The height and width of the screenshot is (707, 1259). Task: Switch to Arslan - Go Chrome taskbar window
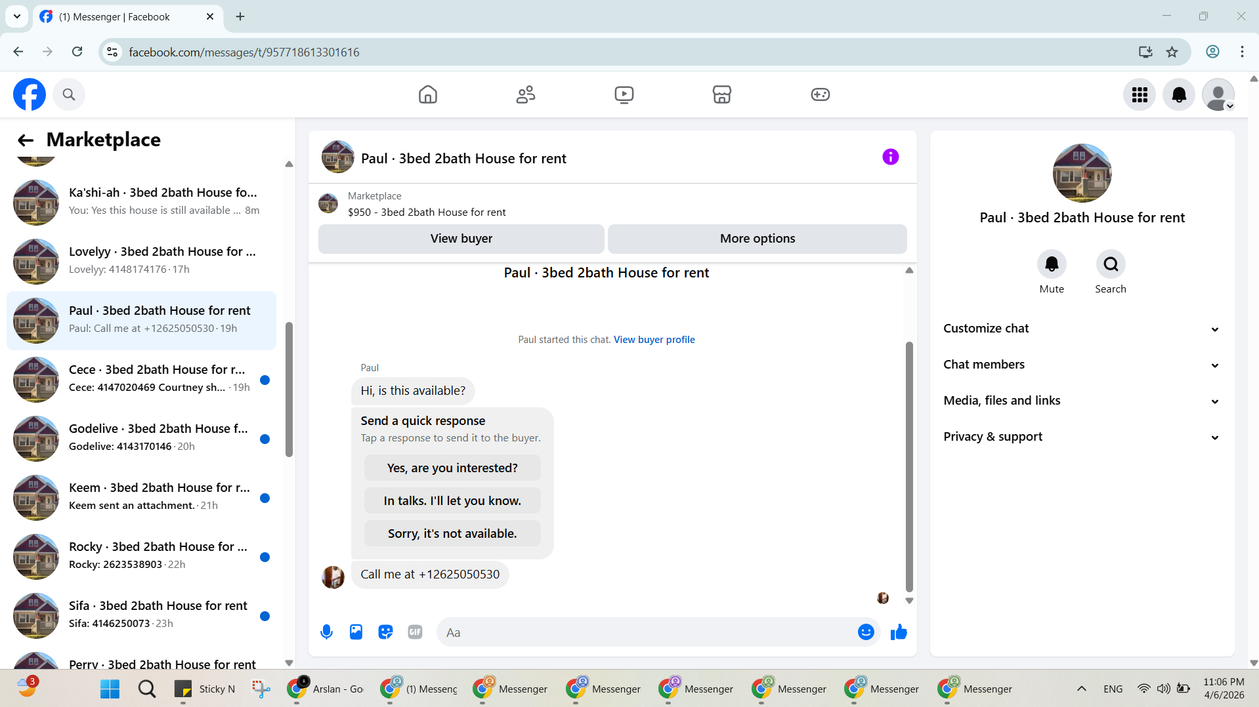coord(326,689)
